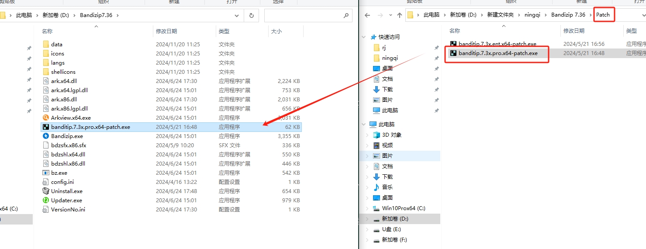Expand the 图片 node under 此电脑
The height and width of the screenshot is (249, 646).
pos(367,156)
